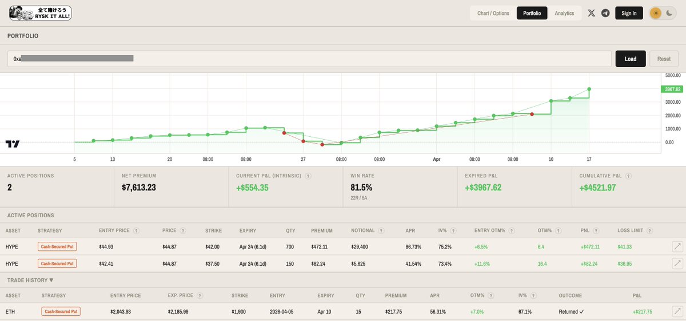Click the 41.54% APR cell
The height and width of the screenshot is (321, 686).
coord(413,263)
